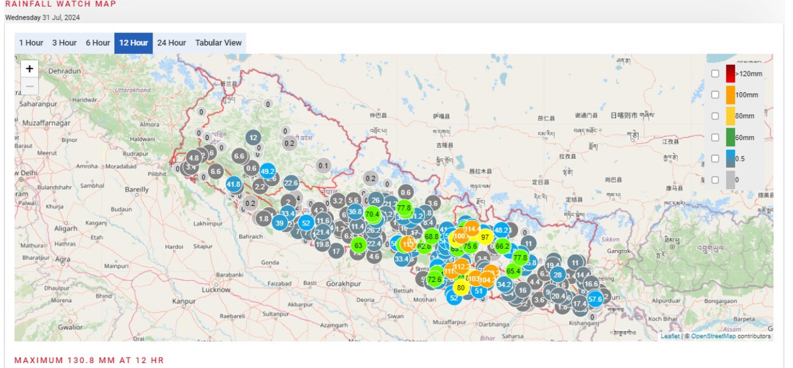
Task: Click the gray 17 rainfall marker
Action: 336,251
